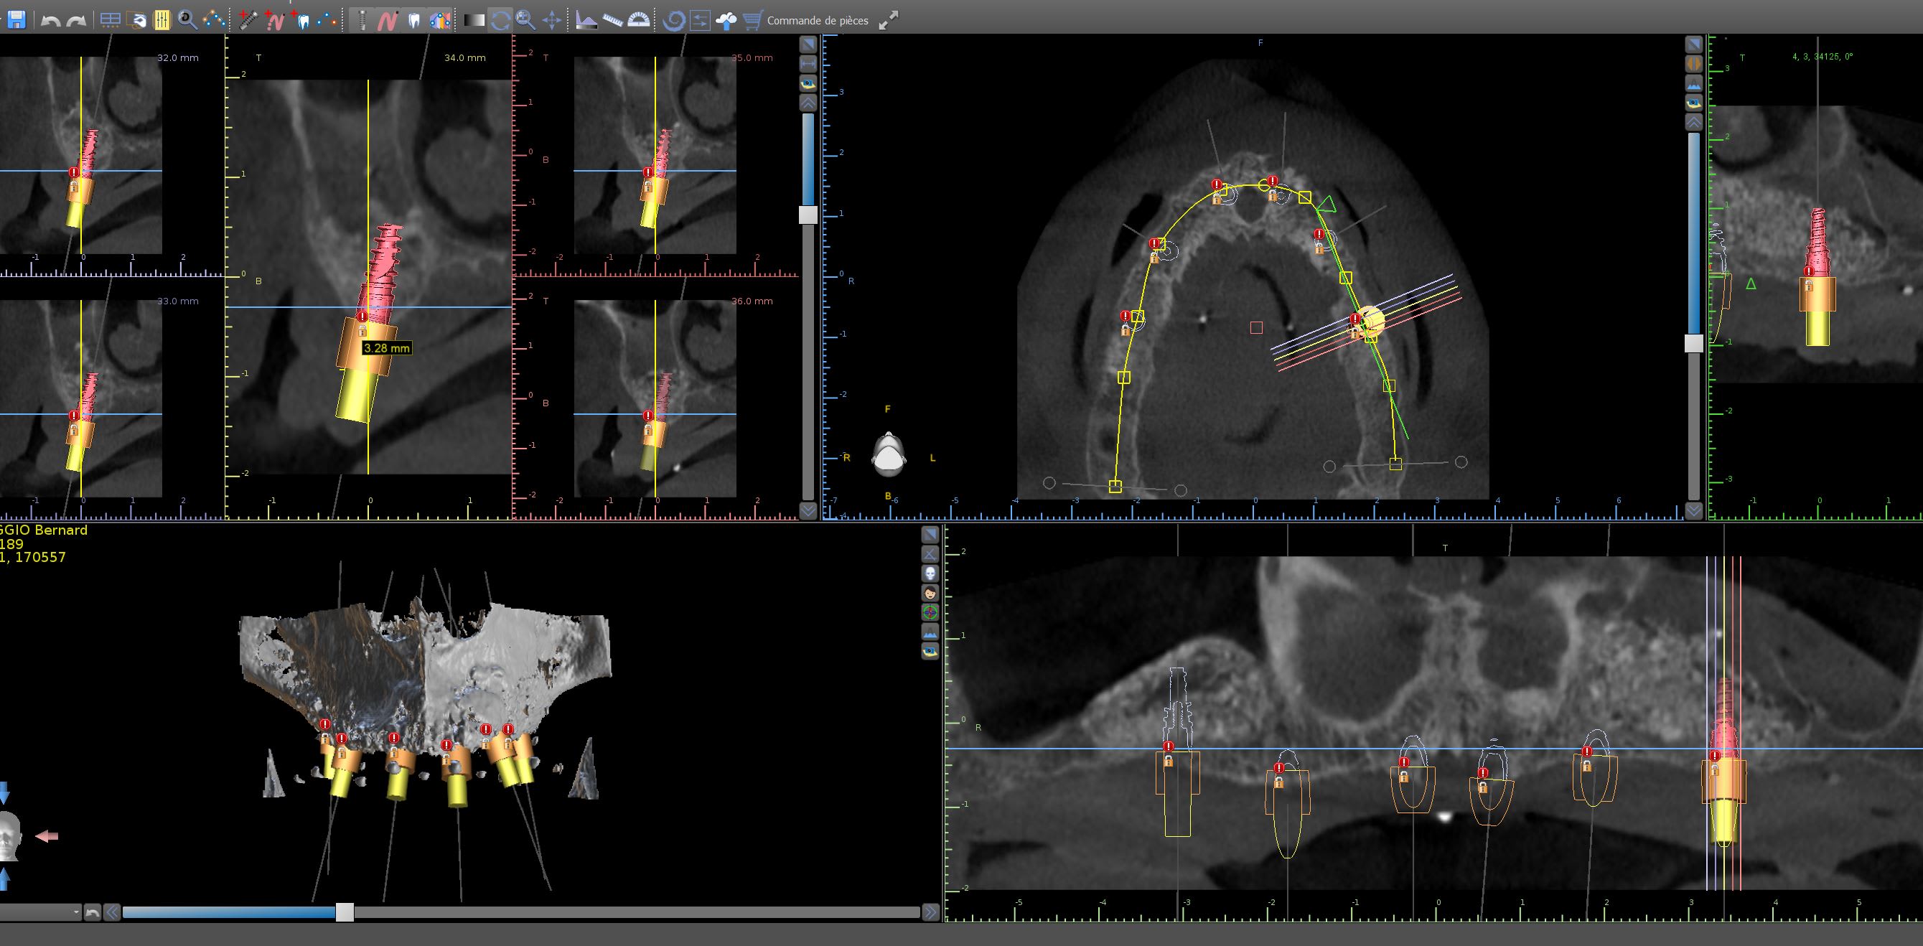Activate the zoom magnifier tool in toolbar
Image resolution: width=1923 pixels, height=946 pixels.
point(525,20)
